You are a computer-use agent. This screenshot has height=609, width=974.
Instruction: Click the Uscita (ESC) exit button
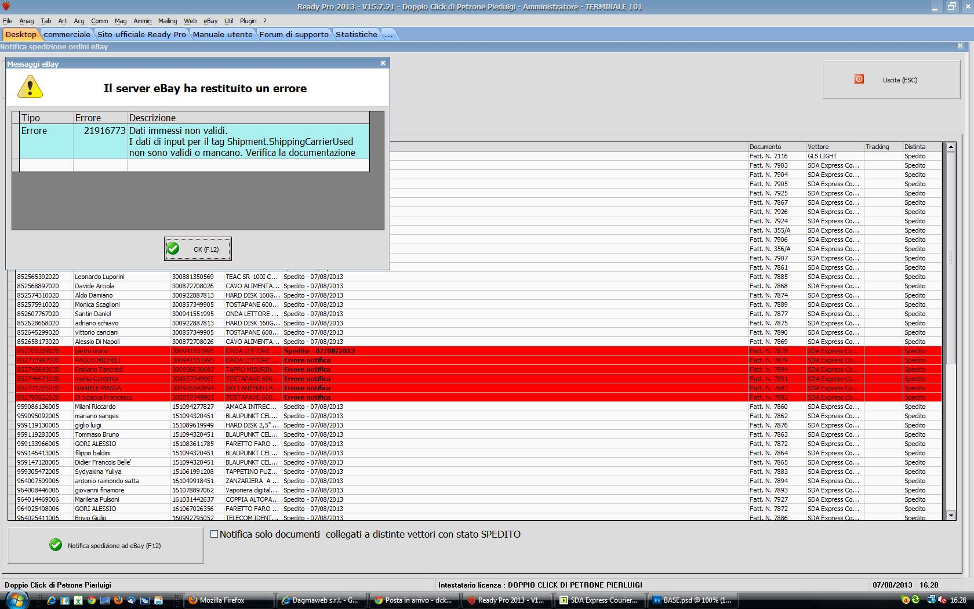[891, 79]
